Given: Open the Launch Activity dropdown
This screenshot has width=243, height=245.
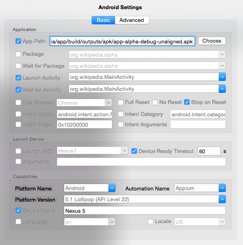Looking at the screenshot, I should tap(222, 77).
